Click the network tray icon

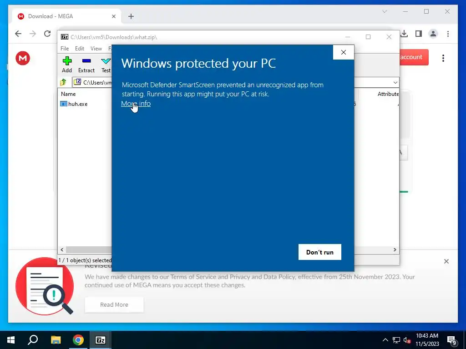(396, 340)
